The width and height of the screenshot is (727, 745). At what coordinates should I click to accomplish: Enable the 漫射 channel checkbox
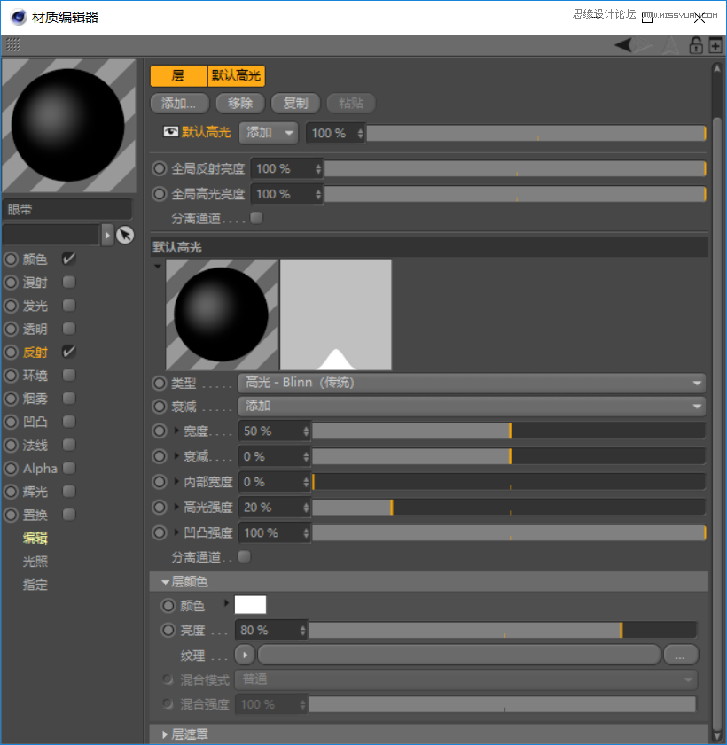[x=67, y=282]
